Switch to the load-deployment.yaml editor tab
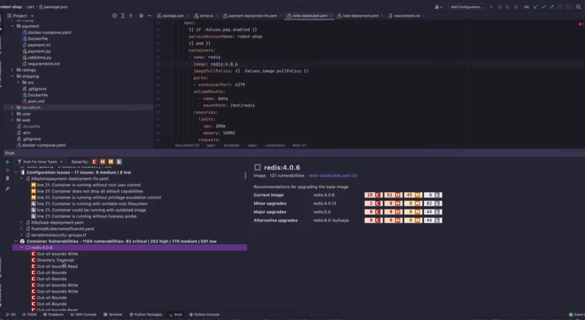The height and width of the screenshot is (320, 585). click(360, 16)
